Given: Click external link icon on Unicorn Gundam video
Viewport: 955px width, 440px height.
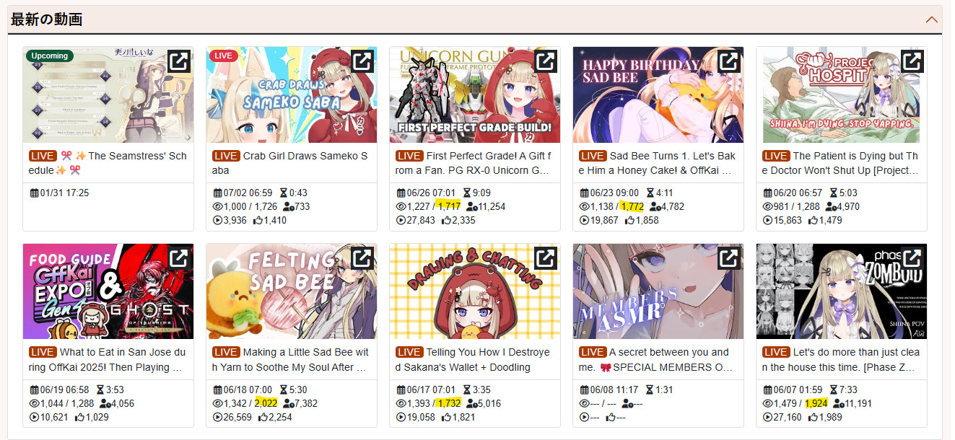Looking at the screenshot, I should pos(546,61).
